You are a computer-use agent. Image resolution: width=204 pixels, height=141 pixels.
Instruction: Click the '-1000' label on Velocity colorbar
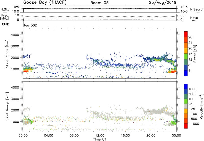click(x=194, y=124)
